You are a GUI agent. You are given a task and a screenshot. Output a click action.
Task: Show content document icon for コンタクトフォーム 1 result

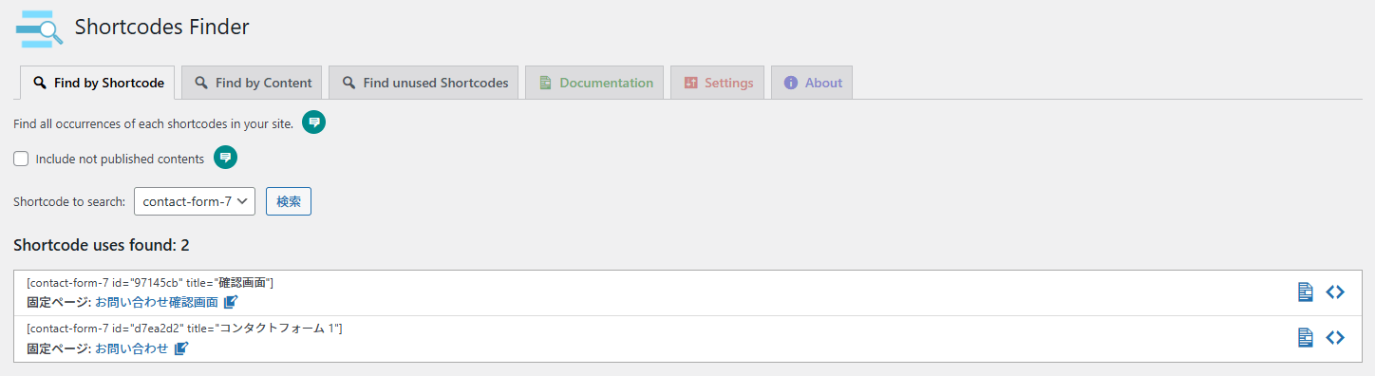pyautogui.click(x=1306, y=337)
